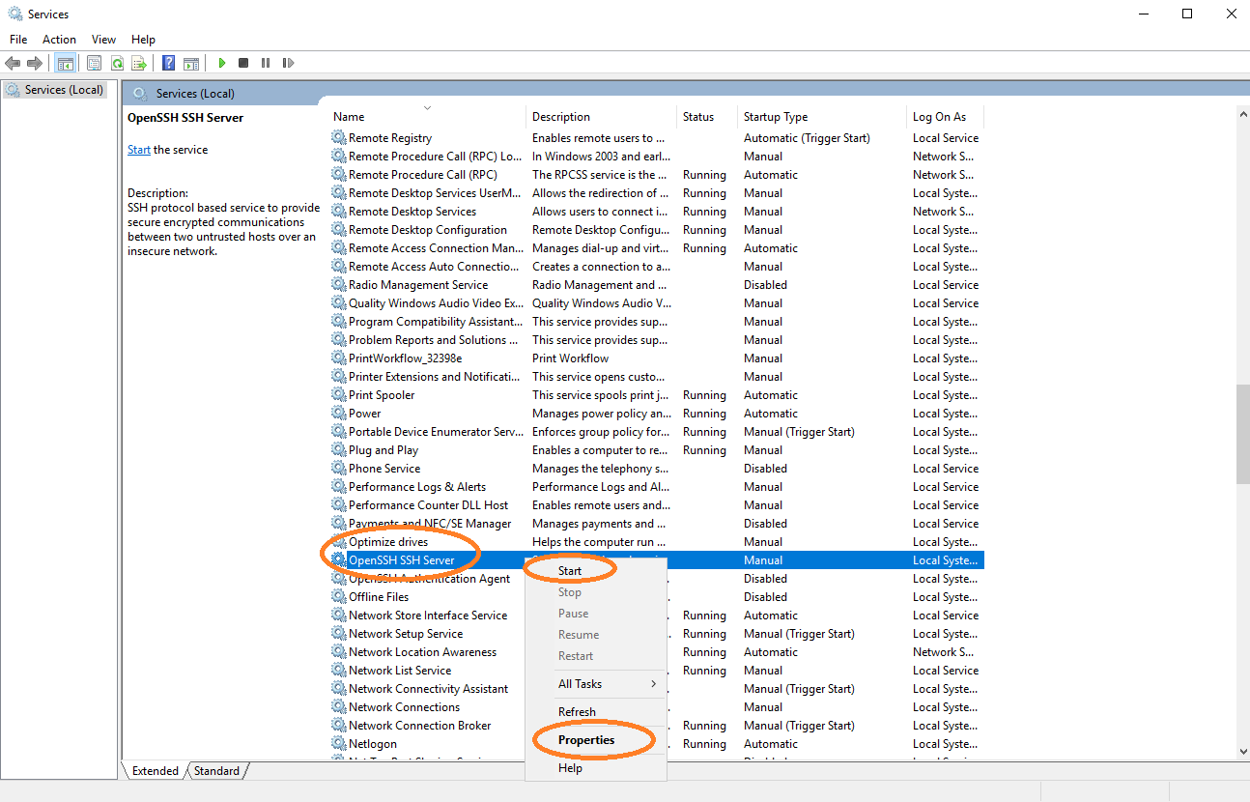
Task: Click the Refresh toolbar icon
Action: 117,64
